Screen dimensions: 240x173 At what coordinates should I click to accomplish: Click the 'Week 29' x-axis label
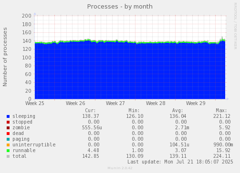tap(196, 103)
